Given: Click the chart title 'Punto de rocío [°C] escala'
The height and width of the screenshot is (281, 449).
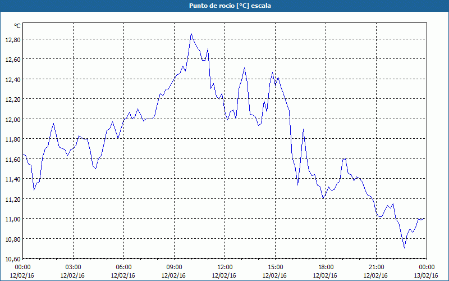Looking at the screenshot, I should click(x=230, y=6).
